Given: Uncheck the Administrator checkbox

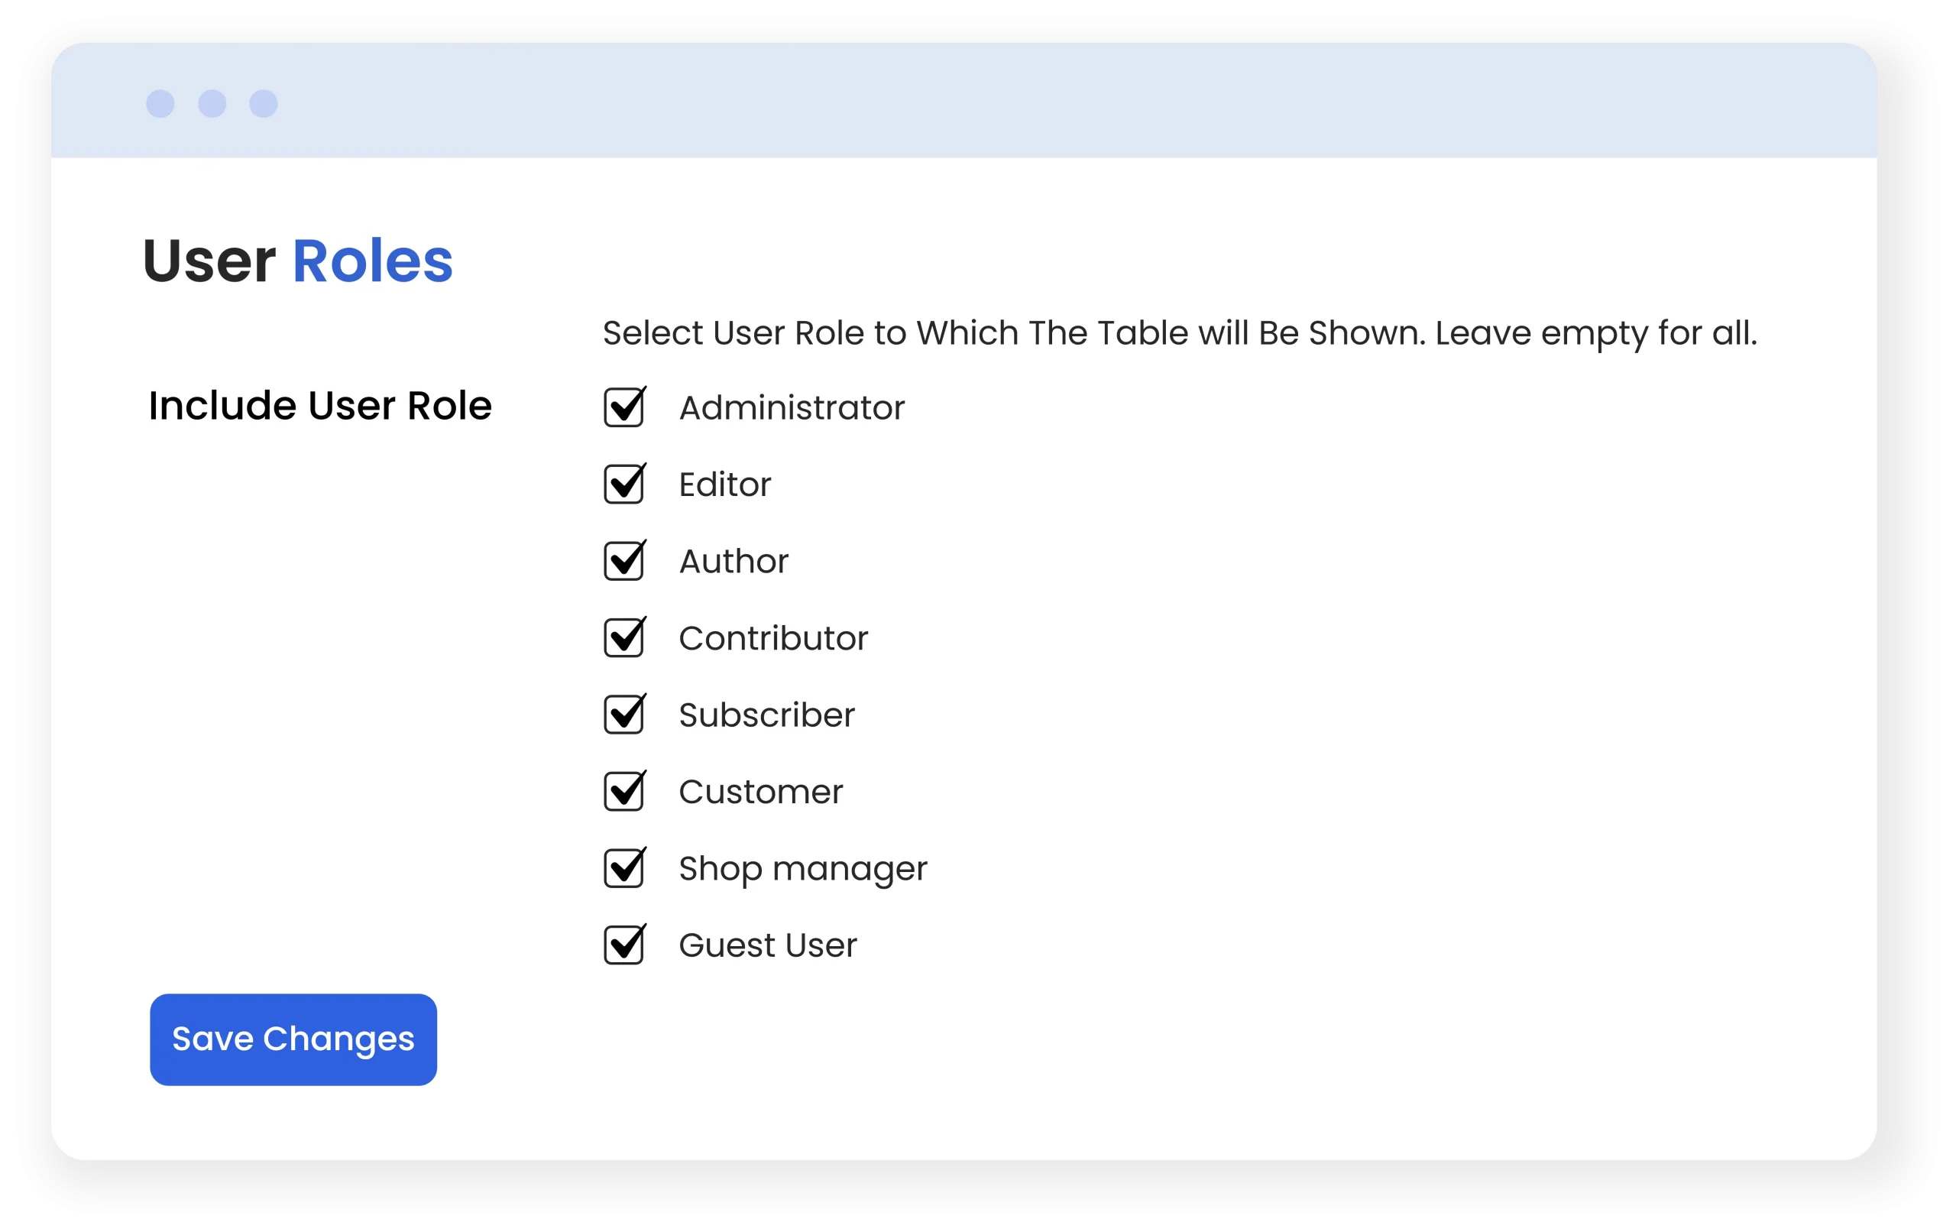Looking at the screenshot, I should tap(623, 408).
